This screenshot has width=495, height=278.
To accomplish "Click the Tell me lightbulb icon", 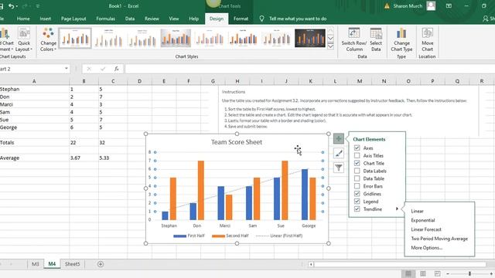I will click(261, 19).
